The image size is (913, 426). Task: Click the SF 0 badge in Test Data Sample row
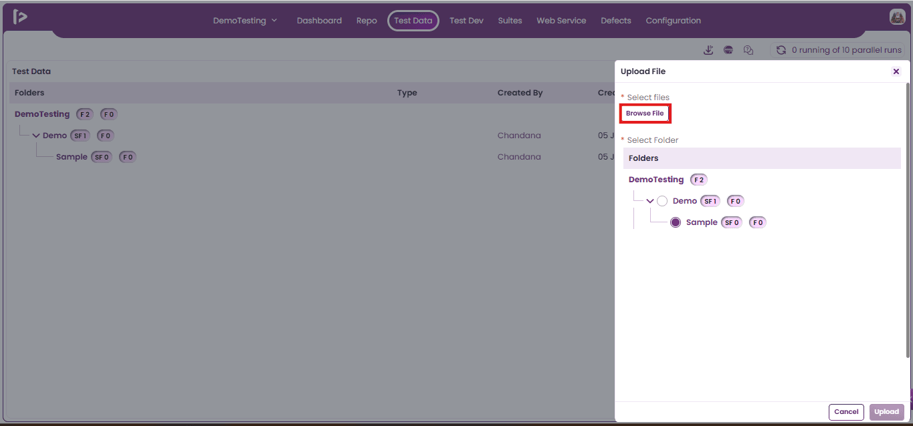(102, 157)
